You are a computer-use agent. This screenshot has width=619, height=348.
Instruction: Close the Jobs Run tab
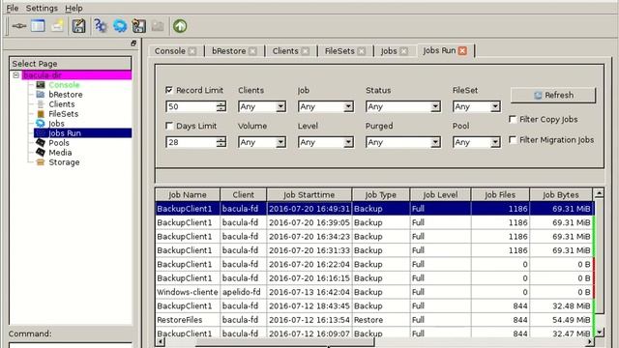click(x=462, y=50)
